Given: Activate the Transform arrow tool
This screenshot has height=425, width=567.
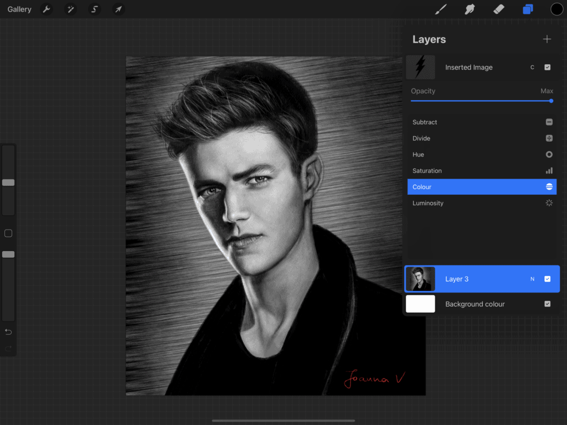Looking at the screenshot, I should coord(118,9).
